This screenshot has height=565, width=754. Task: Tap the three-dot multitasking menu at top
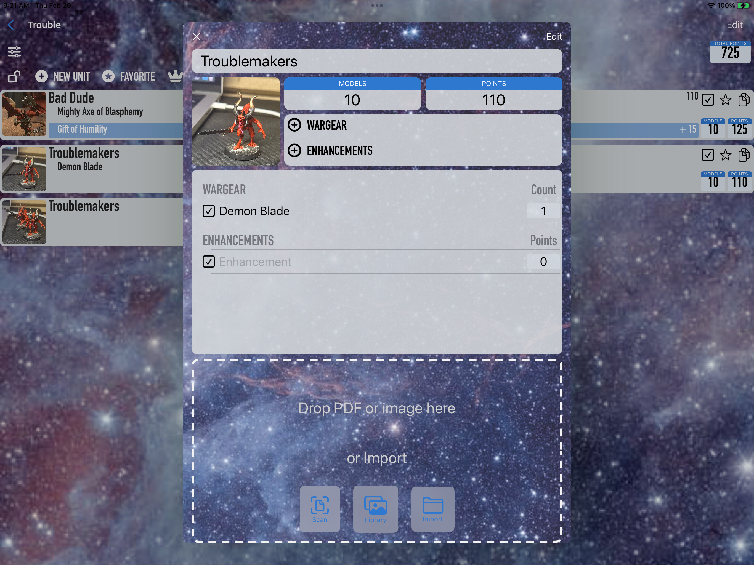click(x=377, y=6)
